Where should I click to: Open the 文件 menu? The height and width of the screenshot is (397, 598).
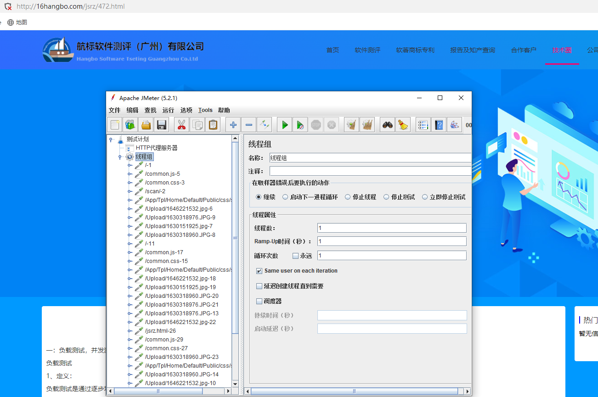(114, 110)
